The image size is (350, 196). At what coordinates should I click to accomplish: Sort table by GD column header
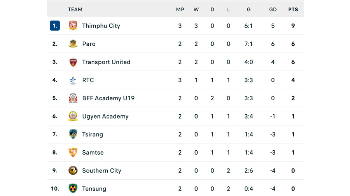273,10
